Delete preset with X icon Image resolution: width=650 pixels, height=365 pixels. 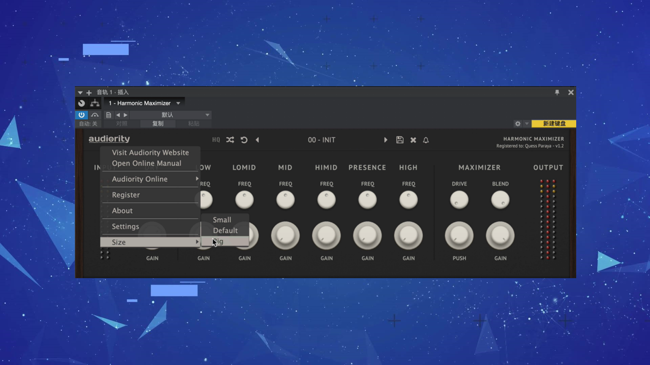point(413,140)
